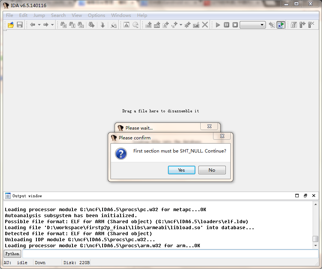The height and width of the screenshot is (269, 322).
Task: Click the Jump back arrow icon
Action: click(x=33, y=25)
